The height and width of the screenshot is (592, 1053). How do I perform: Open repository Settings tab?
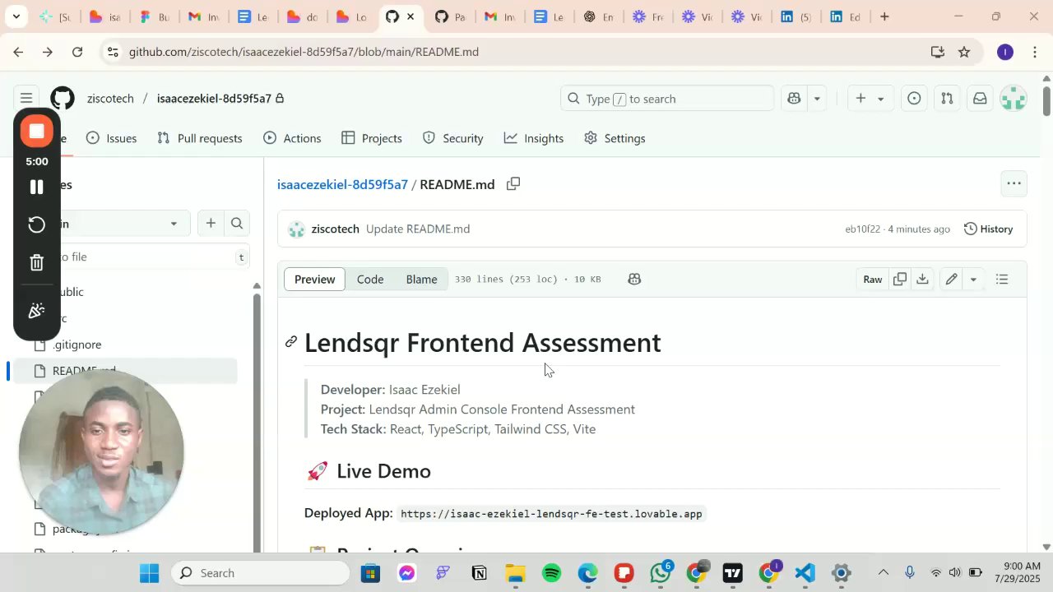coord(615,138)
